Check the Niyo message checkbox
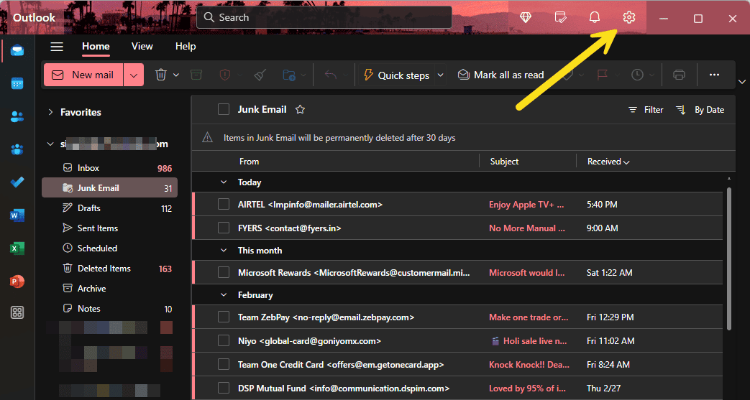The image size is (750, 400). click(x=224, y=341)
